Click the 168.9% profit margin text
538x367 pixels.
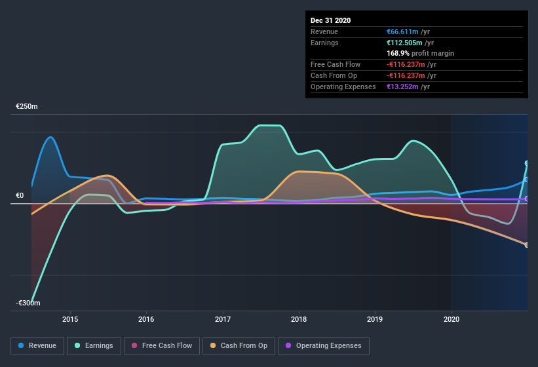[420, 53]
